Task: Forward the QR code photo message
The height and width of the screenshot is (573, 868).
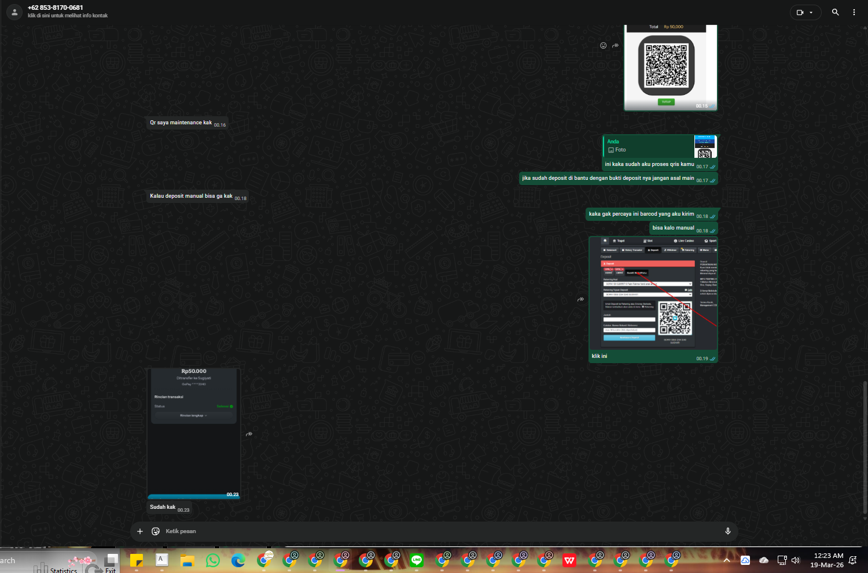Action: [616, 46]
